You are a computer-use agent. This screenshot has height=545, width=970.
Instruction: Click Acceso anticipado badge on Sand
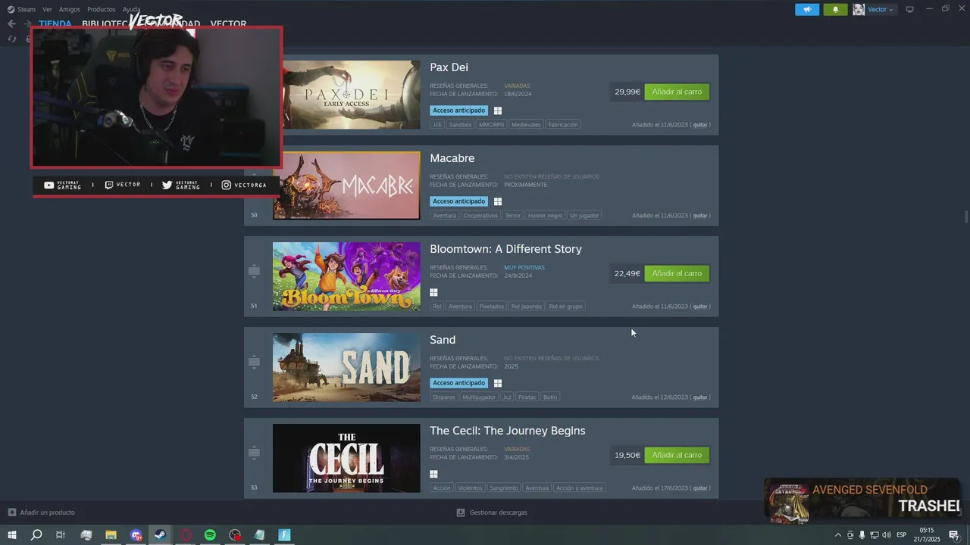click(x=458, y=383)
